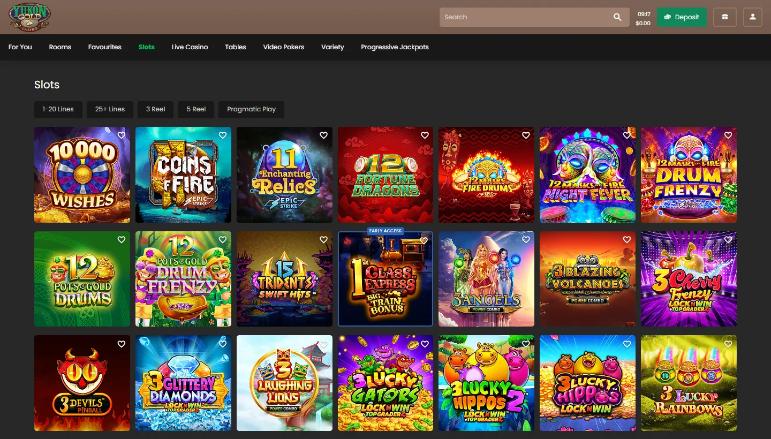Click the Yukon Gold Casino logo
The image size is (771, 439).
pyautogui.click(x=29, y=17)
